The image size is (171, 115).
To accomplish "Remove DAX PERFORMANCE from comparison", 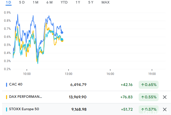I will [x=165, y=97].
